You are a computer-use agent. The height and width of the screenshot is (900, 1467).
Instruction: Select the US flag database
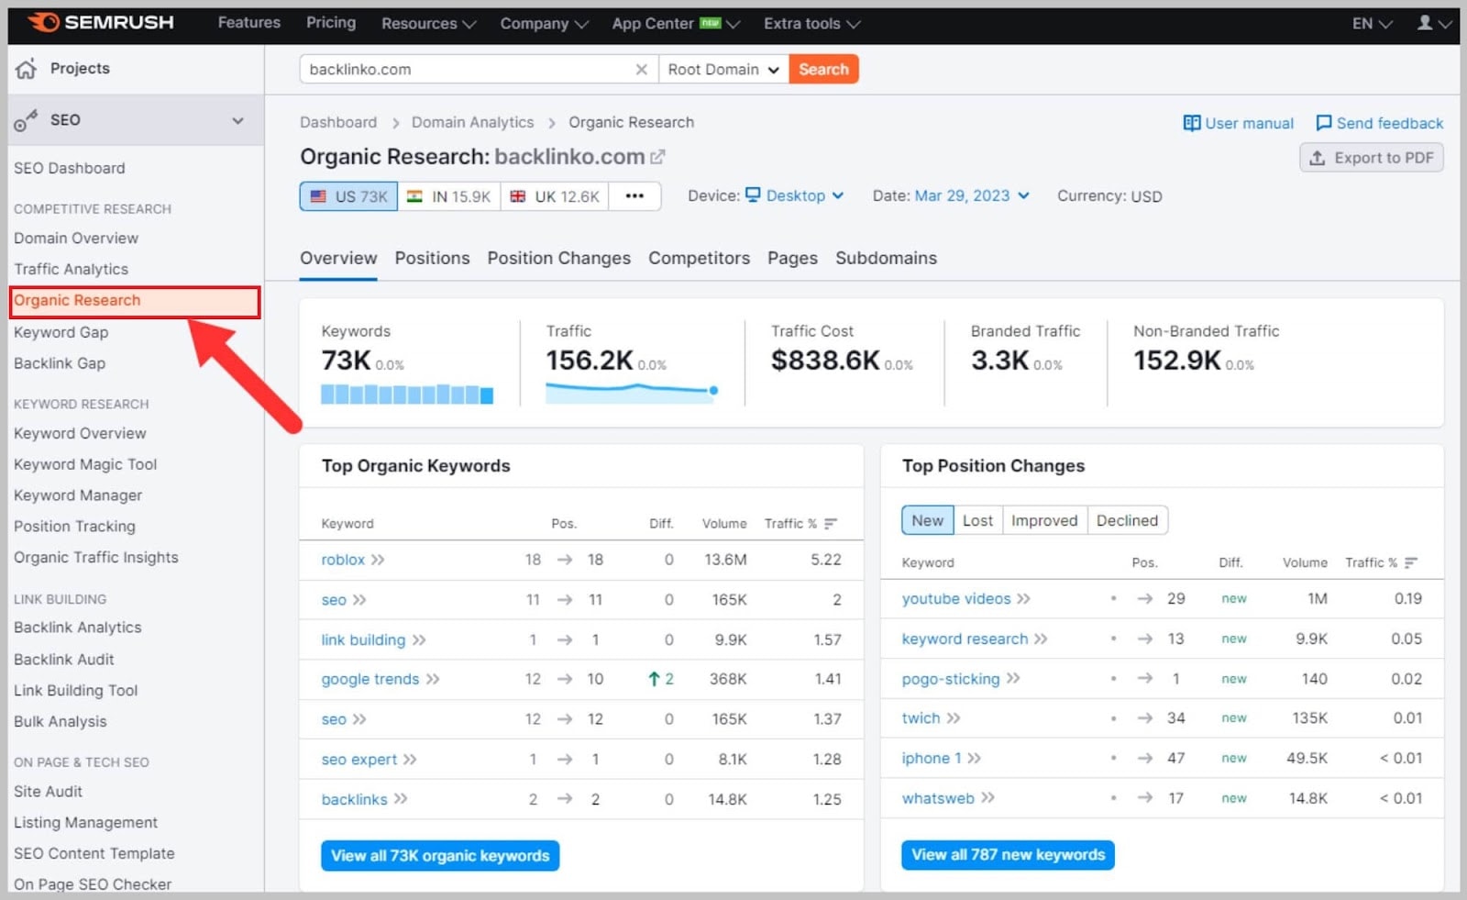(348, 196)
